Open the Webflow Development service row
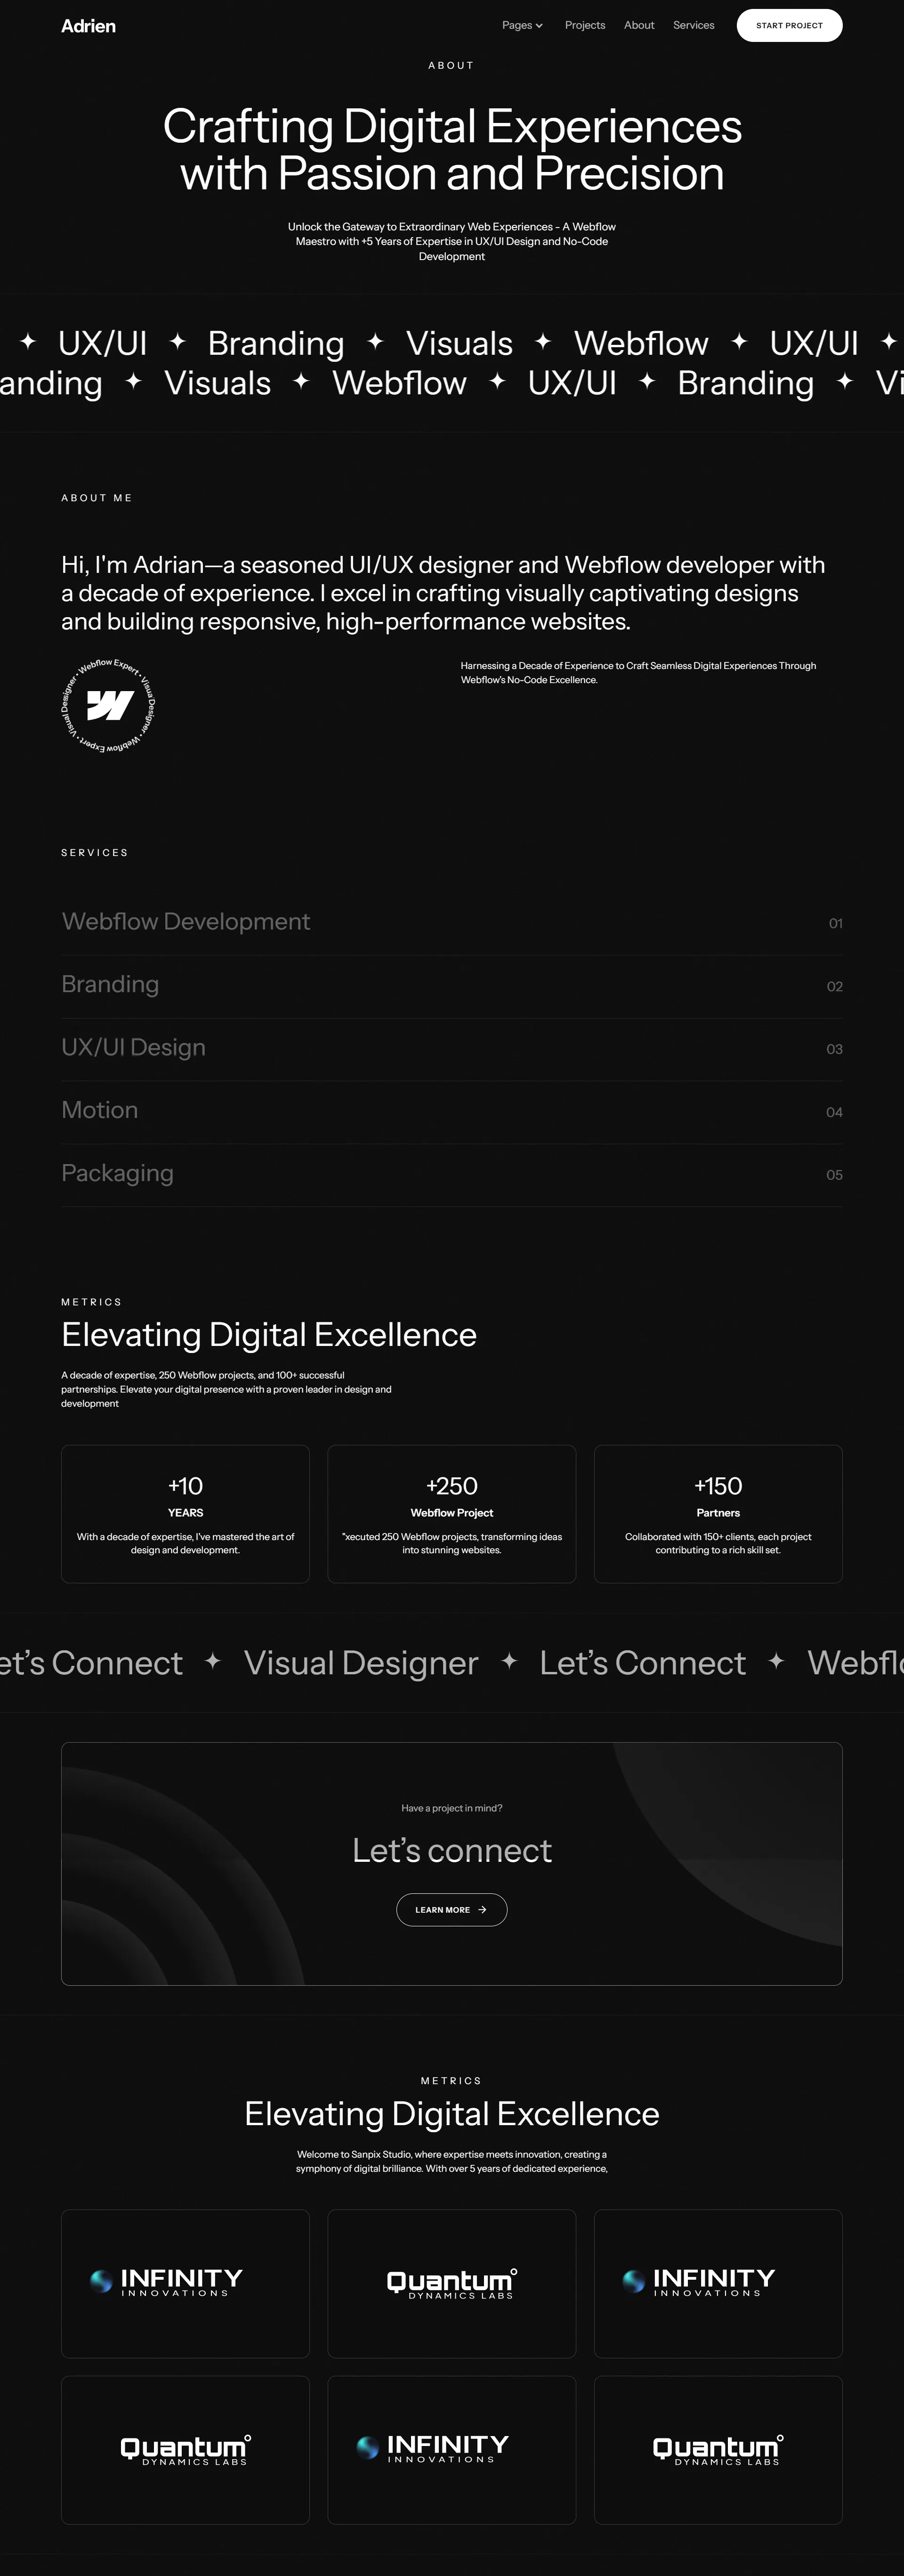Image resolution: width=904 pixels, height=2576 pixels. tap(452, 923)
